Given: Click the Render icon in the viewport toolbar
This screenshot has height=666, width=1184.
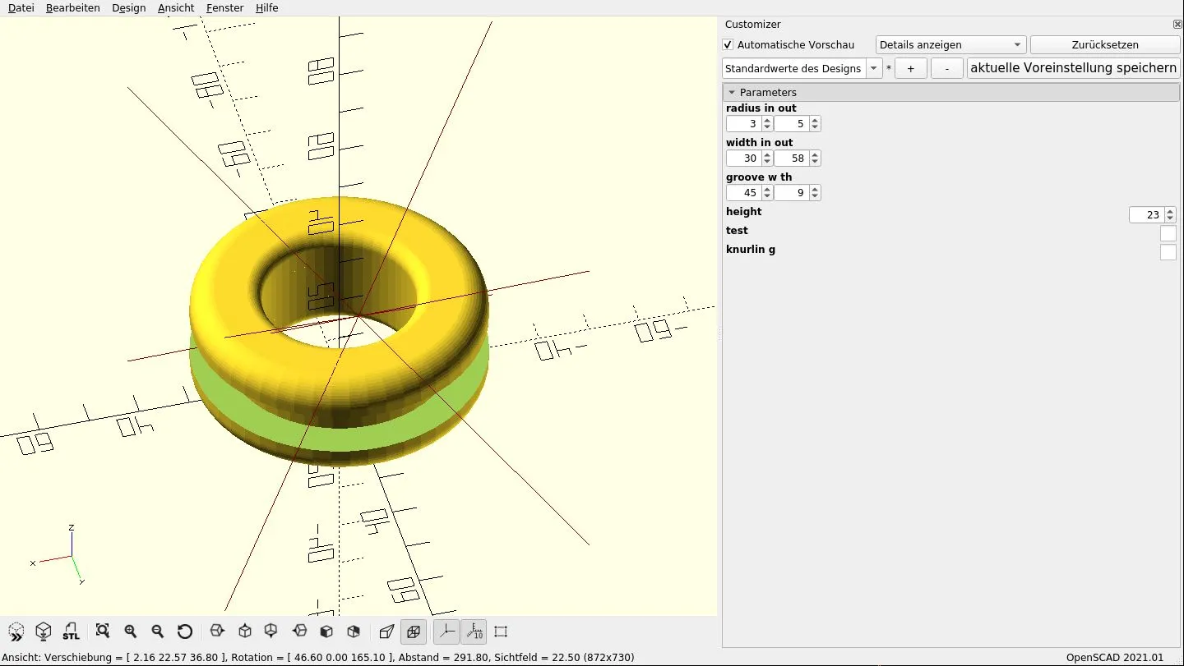Looking at the screenshot, I should 44,632.
